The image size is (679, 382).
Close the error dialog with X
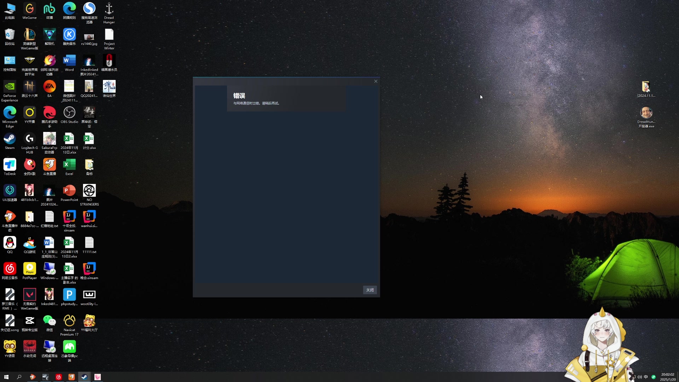click(376, 81)
